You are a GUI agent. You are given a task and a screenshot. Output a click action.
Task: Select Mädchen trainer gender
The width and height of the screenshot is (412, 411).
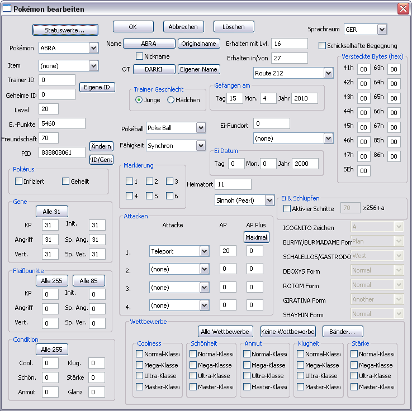tap(171, 100)
